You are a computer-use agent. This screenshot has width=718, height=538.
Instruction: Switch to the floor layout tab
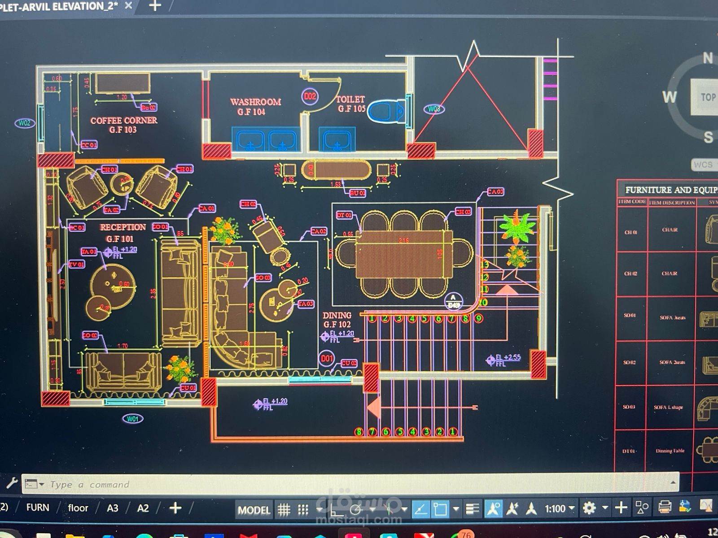tap(78, 508)
